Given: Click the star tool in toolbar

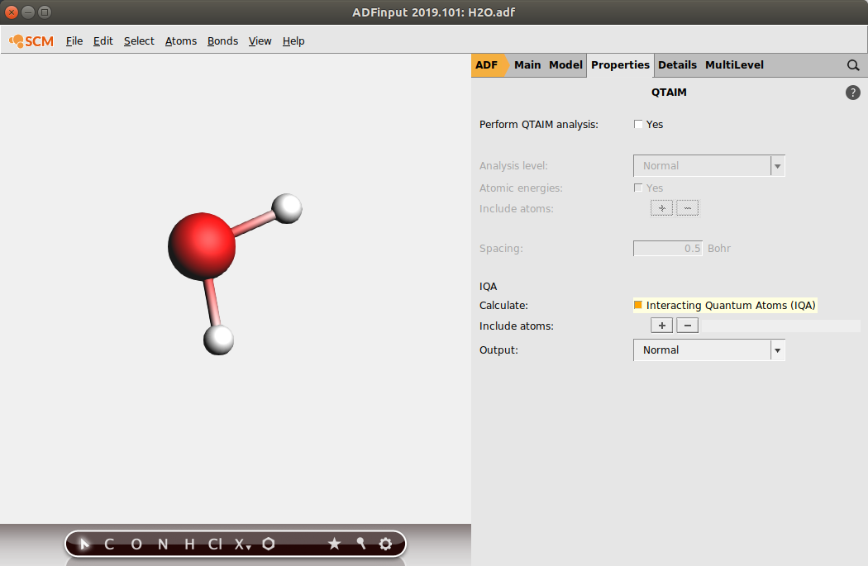Looking at the screenshot, I should click(334, 544).
